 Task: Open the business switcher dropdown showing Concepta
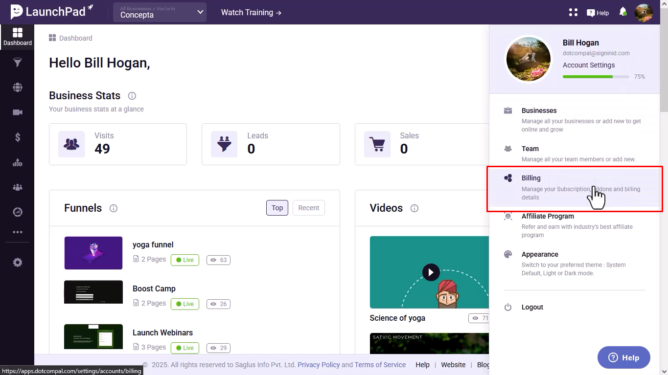pos(160,12)
